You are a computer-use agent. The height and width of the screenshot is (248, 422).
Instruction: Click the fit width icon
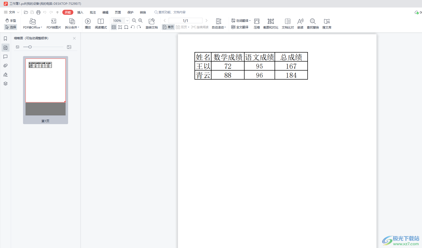pyautogui.click(x=126, y=27)
